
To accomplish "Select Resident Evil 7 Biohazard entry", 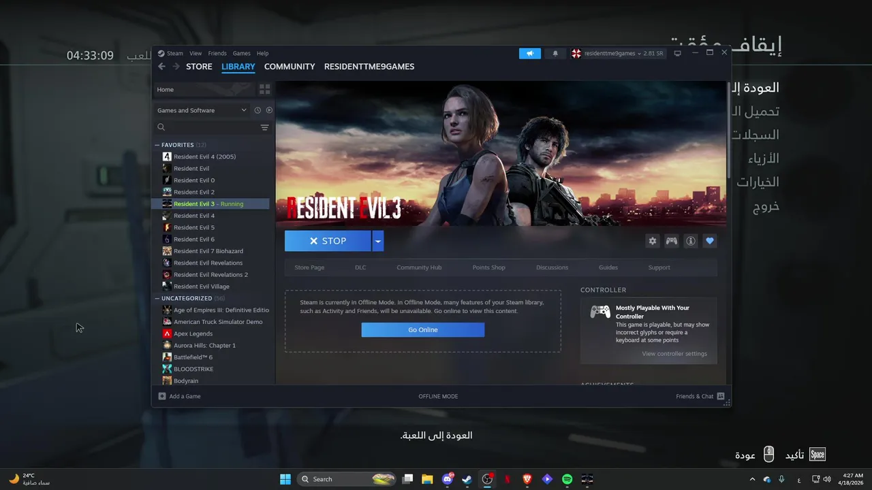I will click(x=211, y=251).
